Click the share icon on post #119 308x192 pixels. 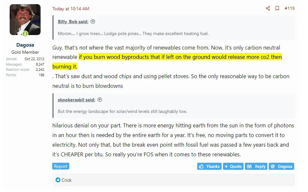(x=268, y=8)
